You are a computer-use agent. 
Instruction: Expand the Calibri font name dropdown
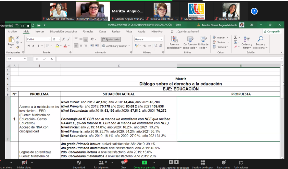(x=49, y=39)
